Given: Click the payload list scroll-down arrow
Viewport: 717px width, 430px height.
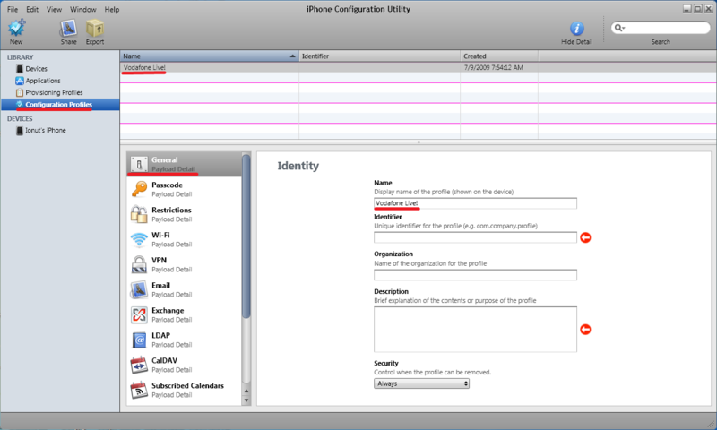Looking at the screenshot, I should click(246, 400).
